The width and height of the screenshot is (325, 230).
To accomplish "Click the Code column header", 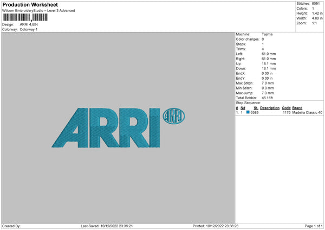I will (x=286, y=107).
